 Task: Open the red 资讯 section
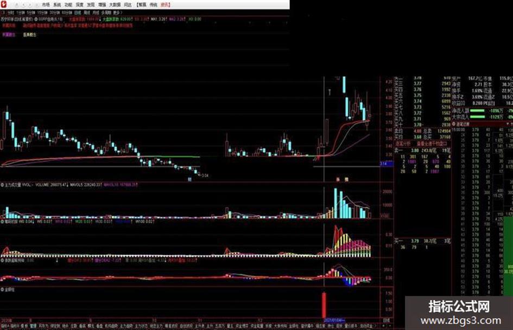[165, 5]
